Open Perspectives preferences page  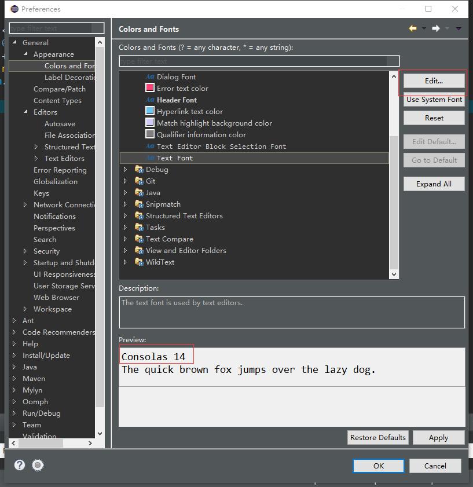(54, 228)
